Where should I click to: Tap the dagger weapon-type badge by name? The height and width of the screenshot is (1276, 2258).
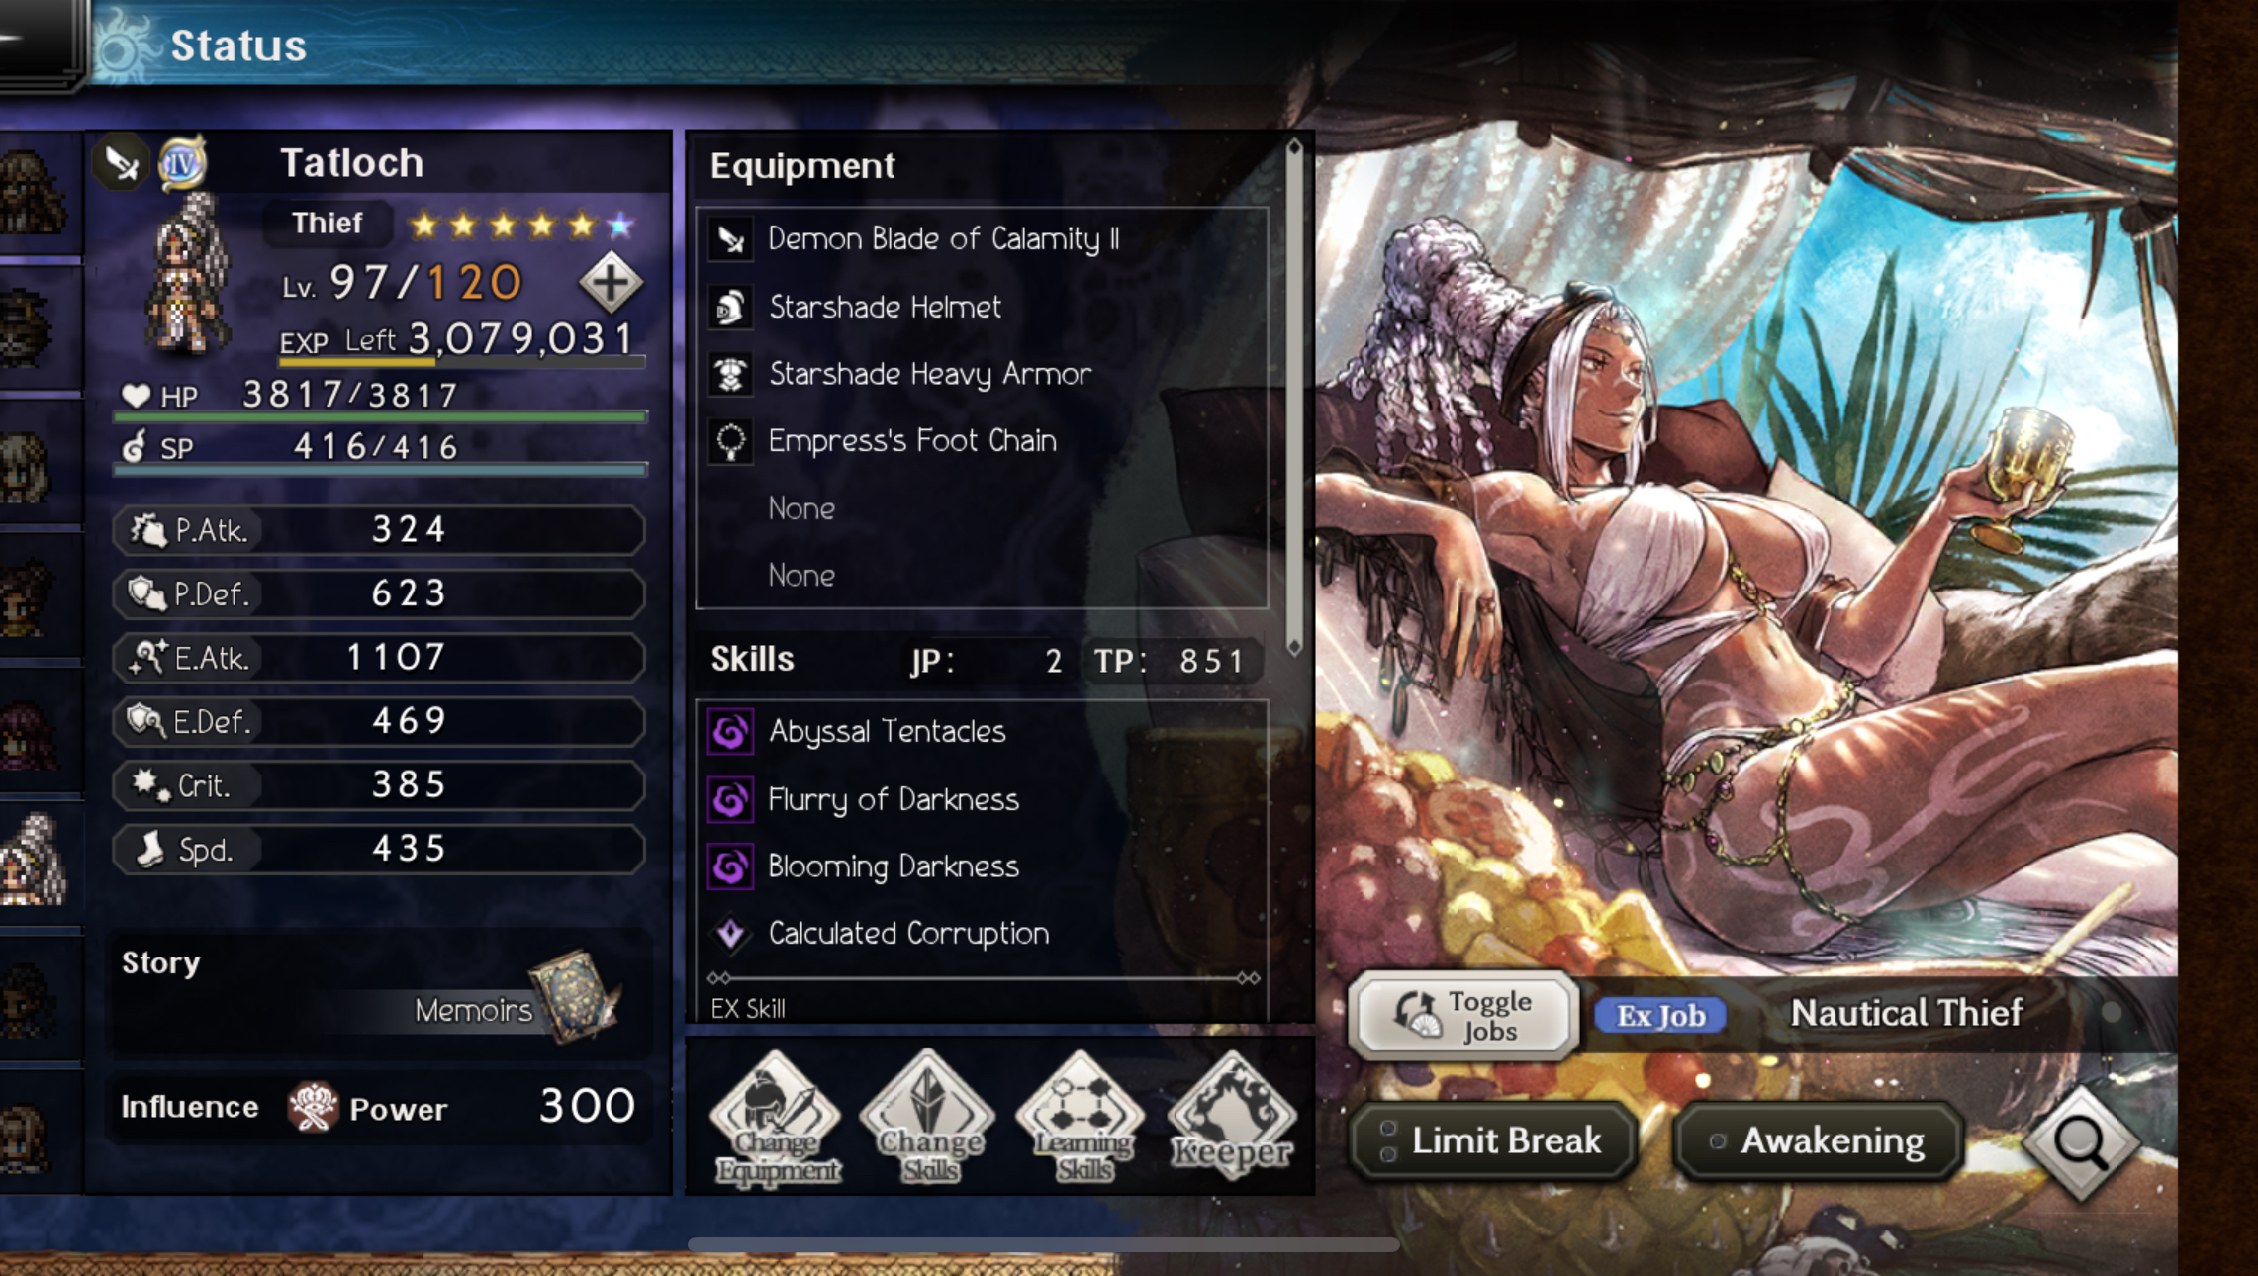click(122, 163)
